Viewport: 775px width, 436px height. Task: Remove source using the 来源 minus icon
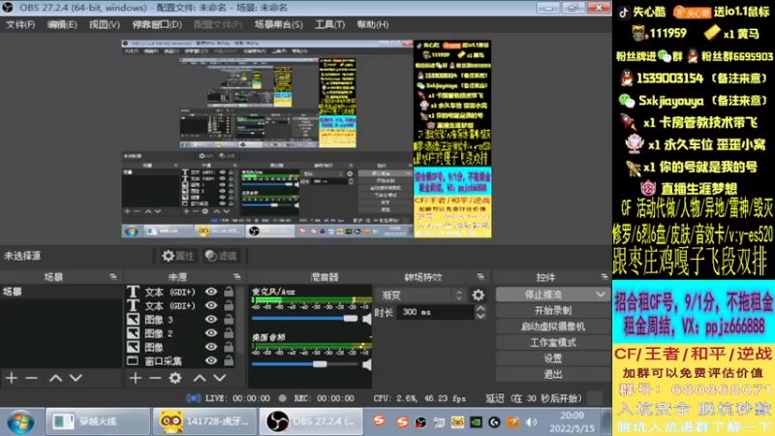[155, 378]
